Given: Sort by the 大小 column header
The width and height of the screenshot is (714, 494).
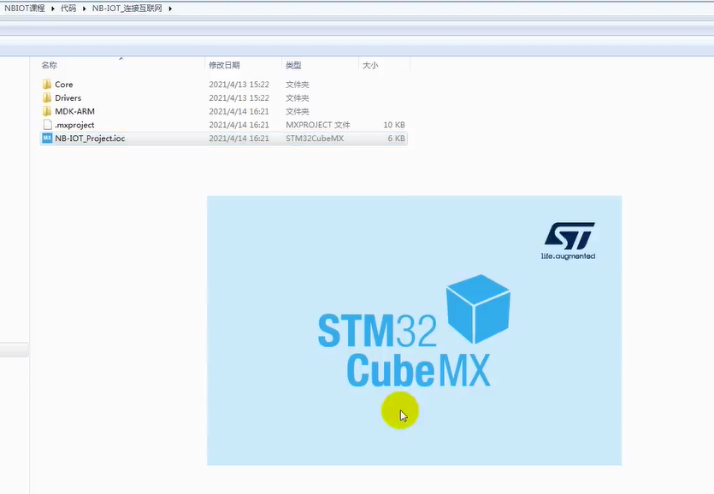Looking at the screenshot, I should coord(369,65).
